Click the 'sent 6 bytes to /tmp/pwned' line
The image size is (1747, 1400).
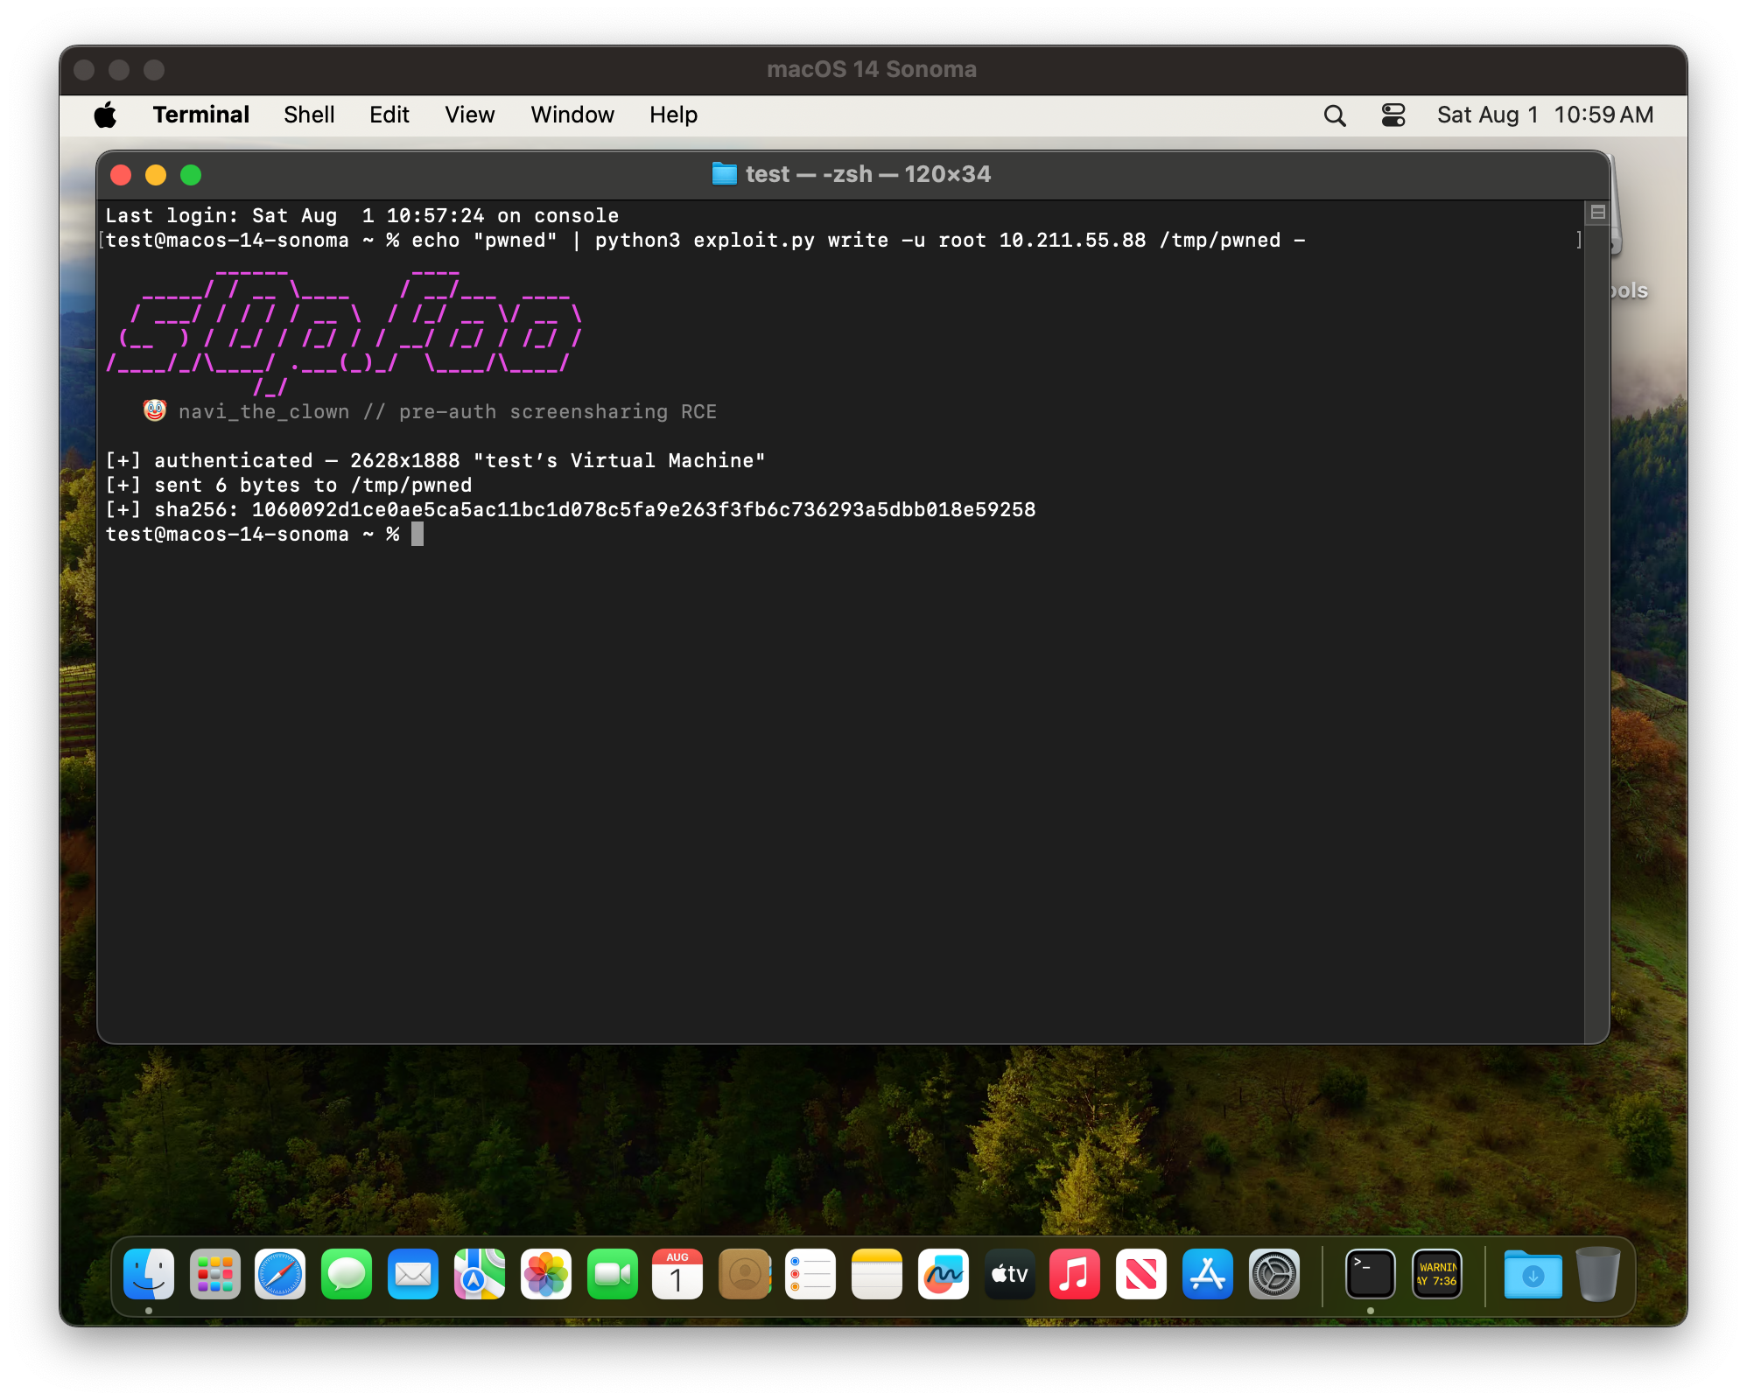pyautogui.click(x=289, y=486)
